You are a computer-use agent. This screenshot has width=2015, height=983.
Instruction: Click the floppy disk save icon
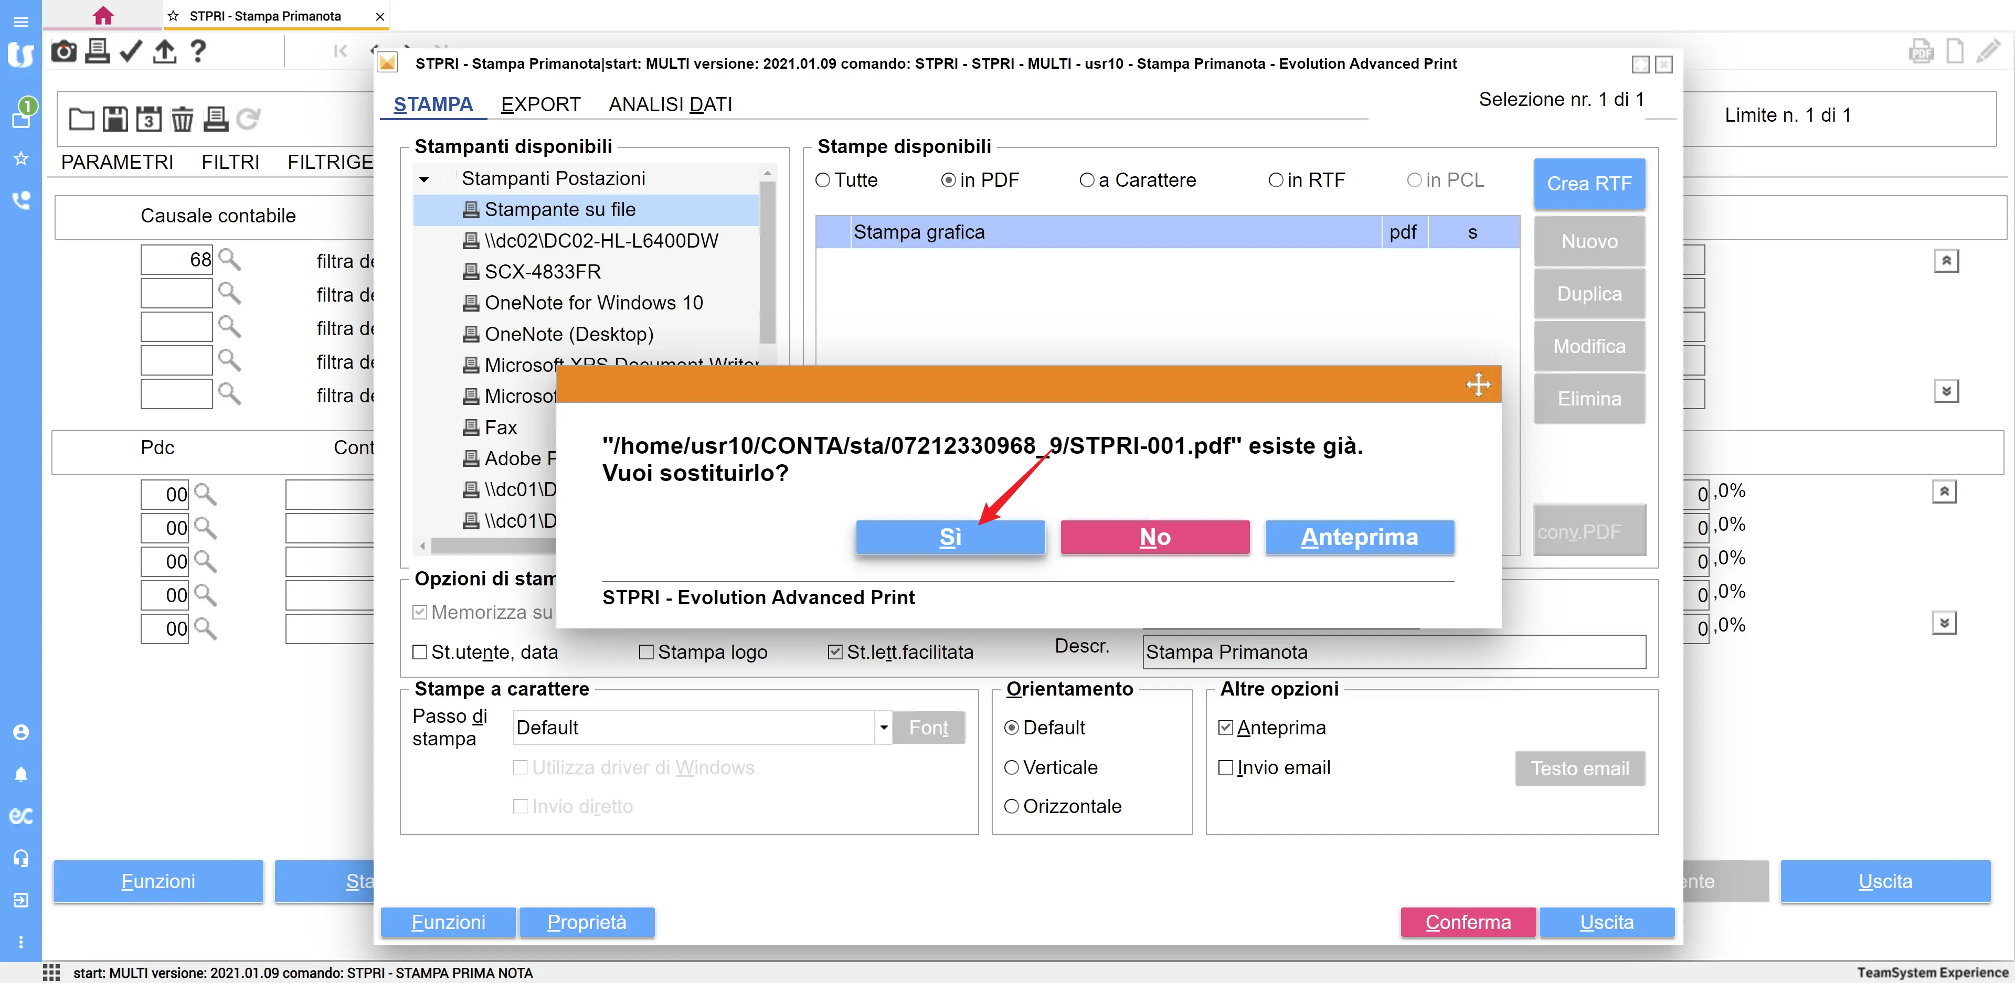tap(115, 119)
